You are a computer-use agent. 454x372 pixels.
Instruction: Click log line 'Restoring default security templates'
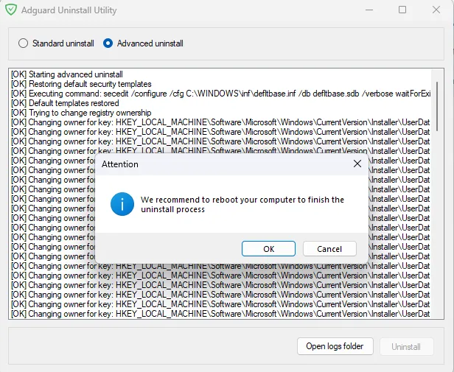(x=81, y=84)
